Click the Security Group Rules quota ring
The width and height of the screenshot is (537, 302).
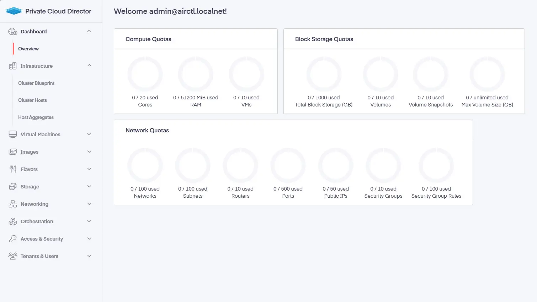pyautogui.click(x=436, y=165)
